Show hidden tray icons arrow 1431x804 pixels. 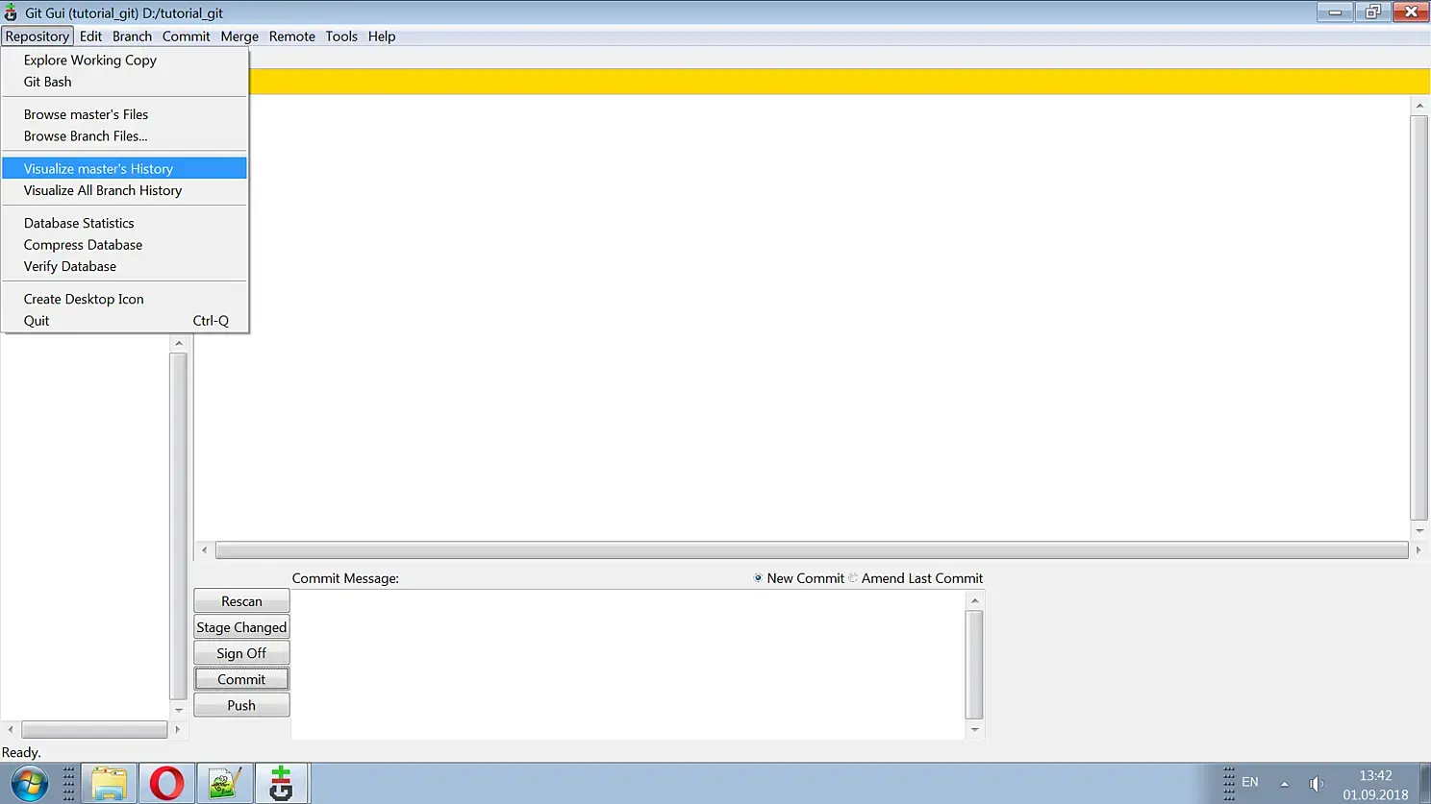pyautogui.click(x=1284, y=784)
